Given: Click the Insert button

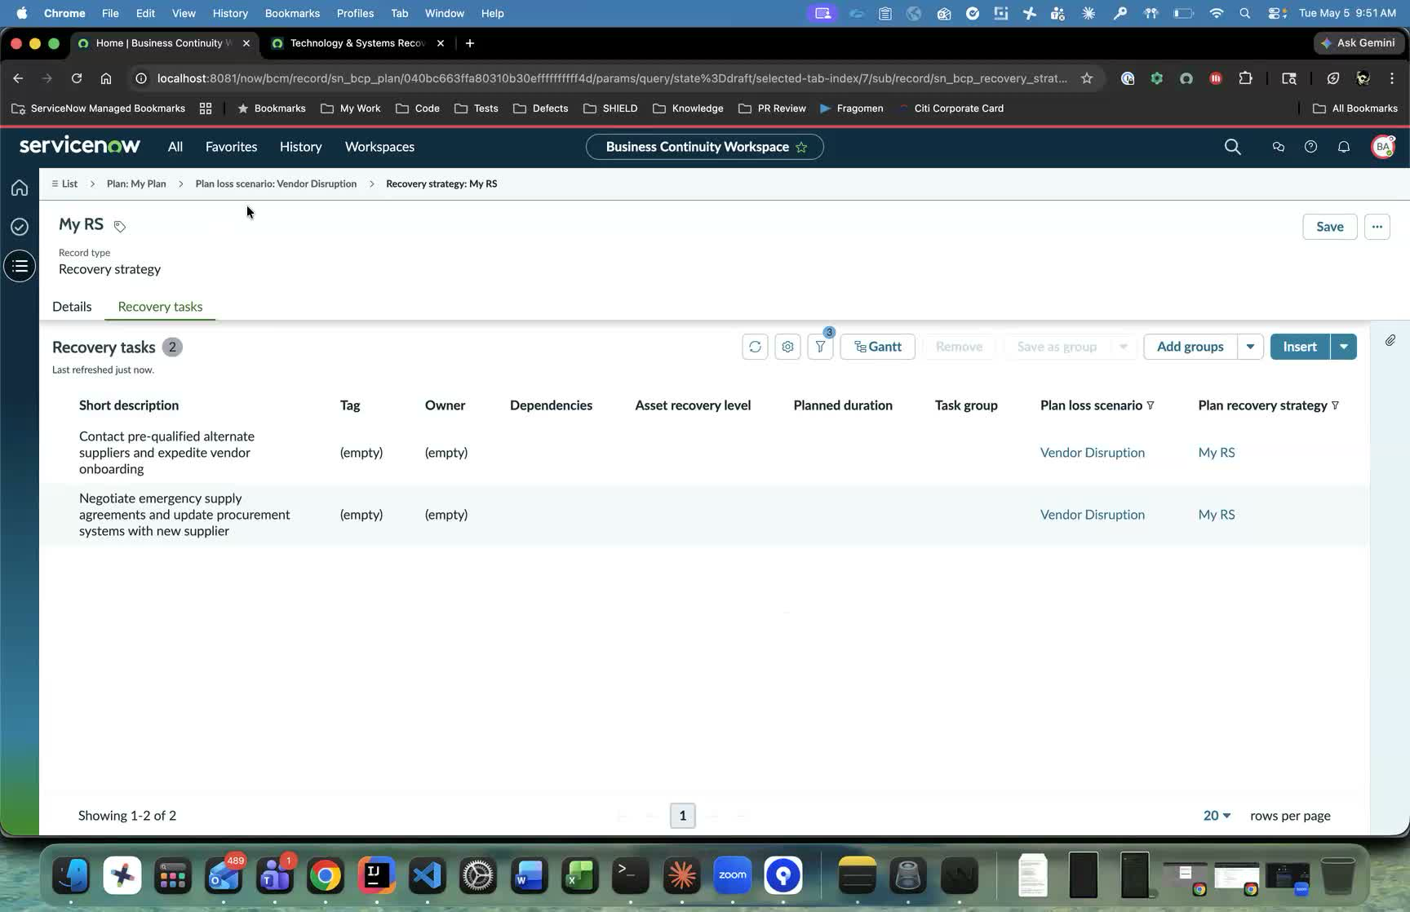Looking at the screenshot, I should coord(1300,347).
